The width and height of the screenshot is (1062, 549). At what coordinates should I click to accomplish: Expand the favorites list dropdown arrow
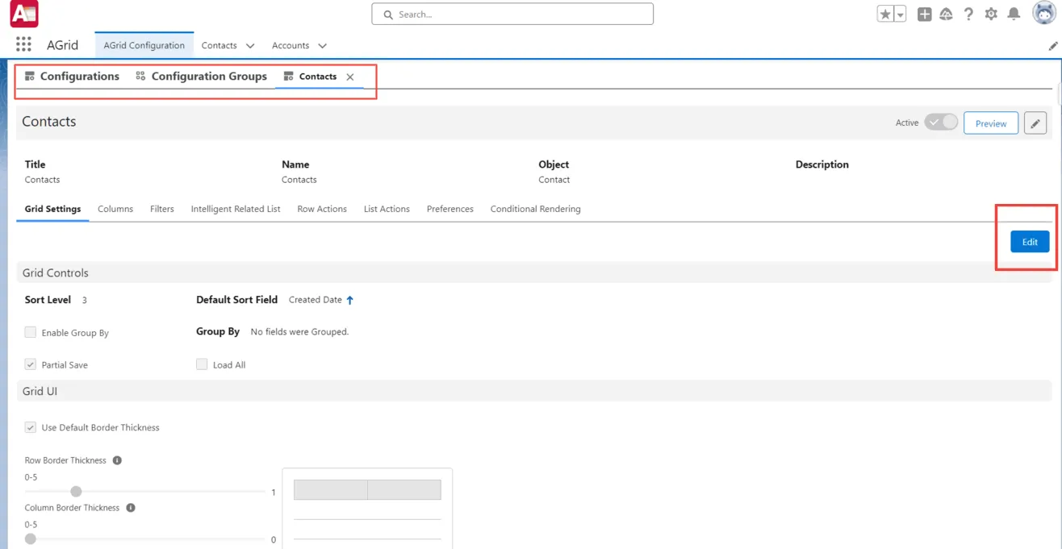900,15
